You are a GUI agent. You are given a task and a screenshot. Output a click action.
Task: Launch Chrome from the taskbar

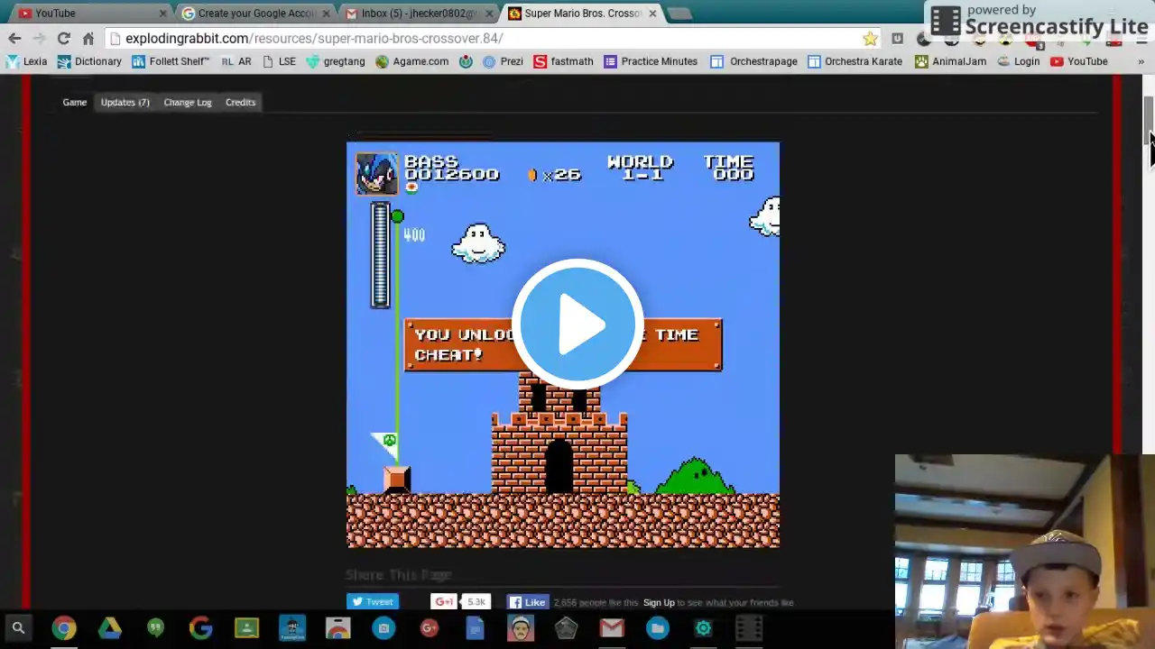click(x=63, y=627)
